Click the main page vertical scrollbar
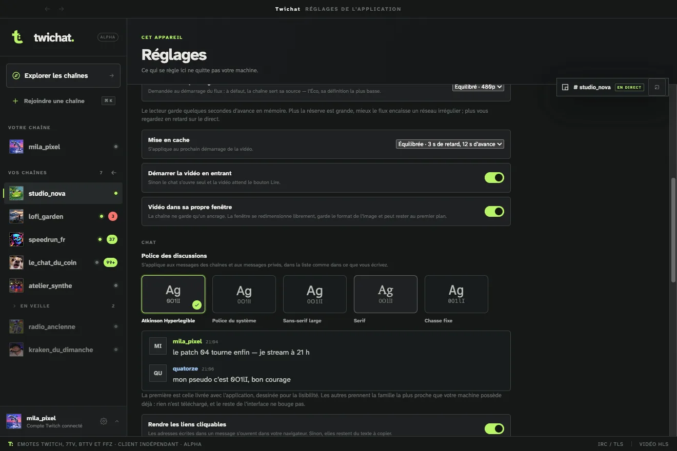This screenshot has height=451, width=677. [673, 230]
